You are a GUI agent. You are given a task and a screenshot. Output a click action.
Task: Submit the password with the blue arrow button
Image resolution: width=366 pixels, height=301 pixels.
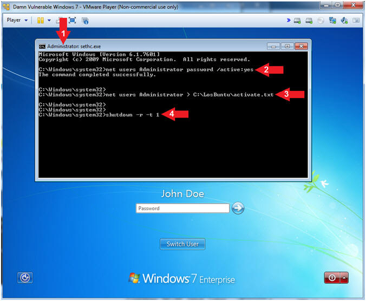tap(238, 208)
